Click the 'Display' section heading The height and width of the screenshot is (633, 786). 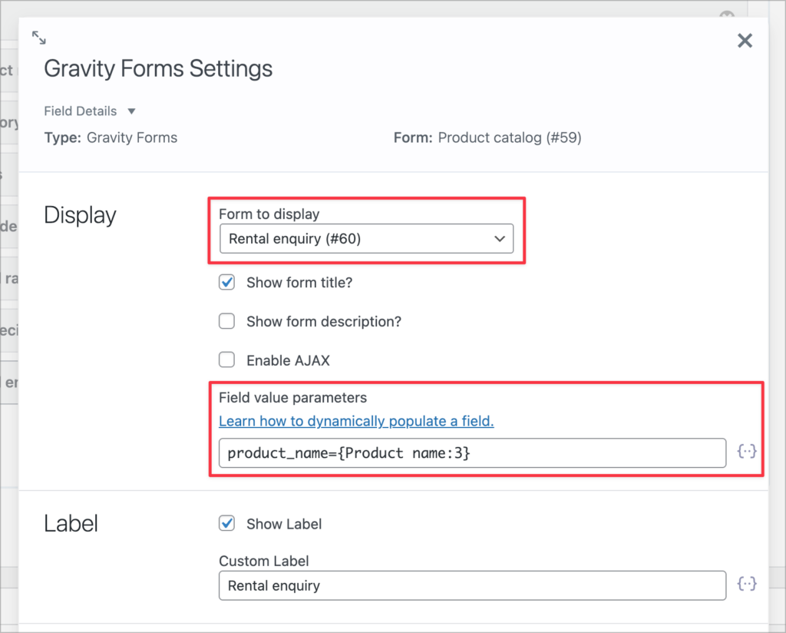point(80,216)
